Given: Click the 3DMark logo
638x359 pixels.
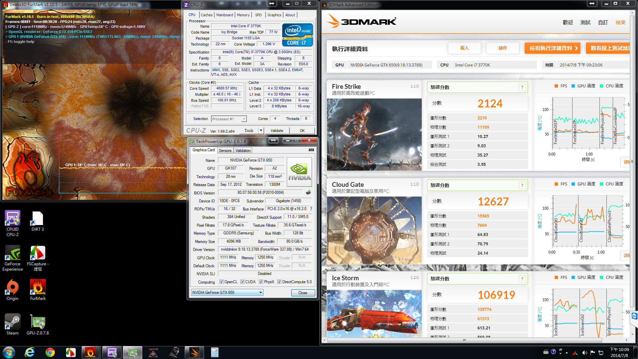Looking at the screenshot, I should tap(361, 21).
